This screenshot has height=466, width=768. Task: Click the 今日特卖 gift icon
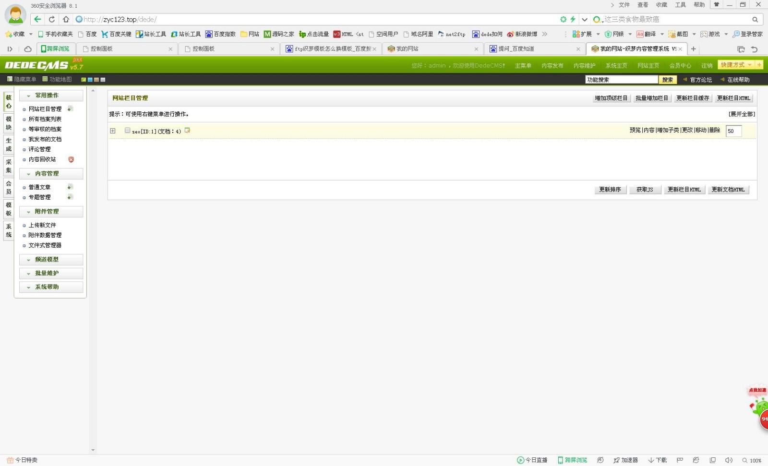10,460
